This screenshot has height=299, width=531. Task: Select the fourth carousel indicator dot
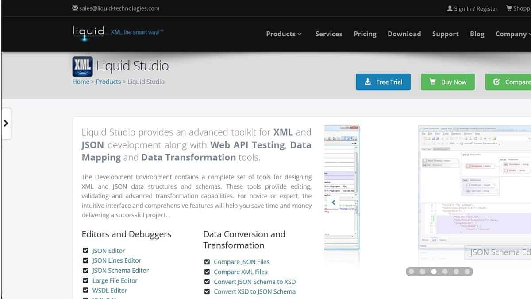[x=445, y=272]
